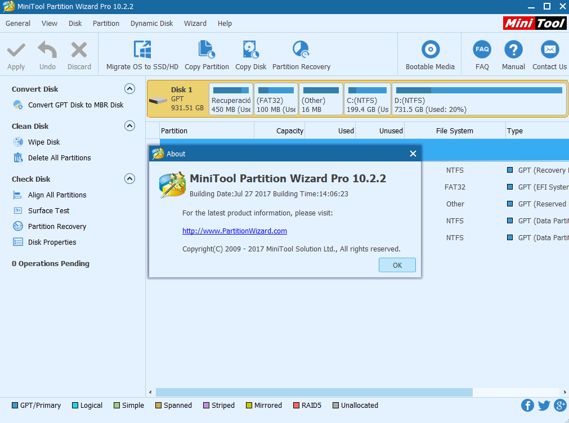Click the 0 Operations Pending label
This screenshot has width=569, height=423.
(51, 264)
